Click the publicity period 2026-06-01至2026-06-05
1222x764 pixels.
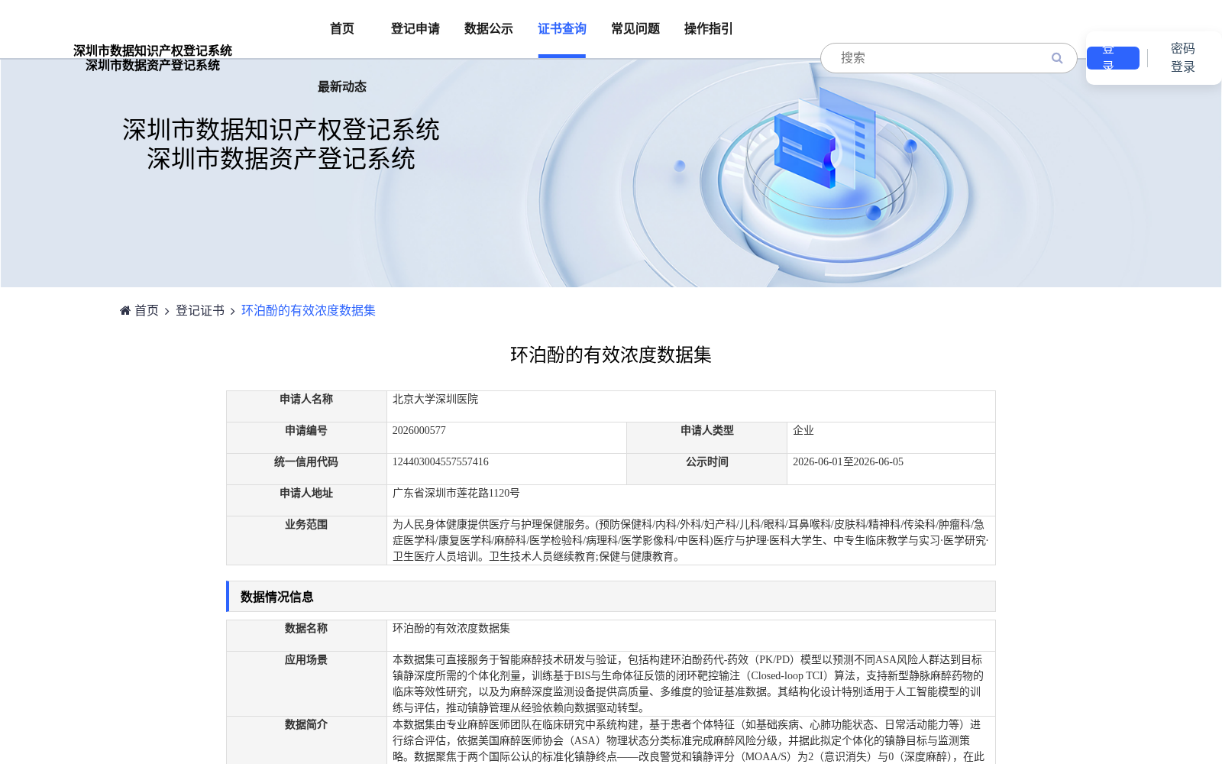tap(848, 462)
